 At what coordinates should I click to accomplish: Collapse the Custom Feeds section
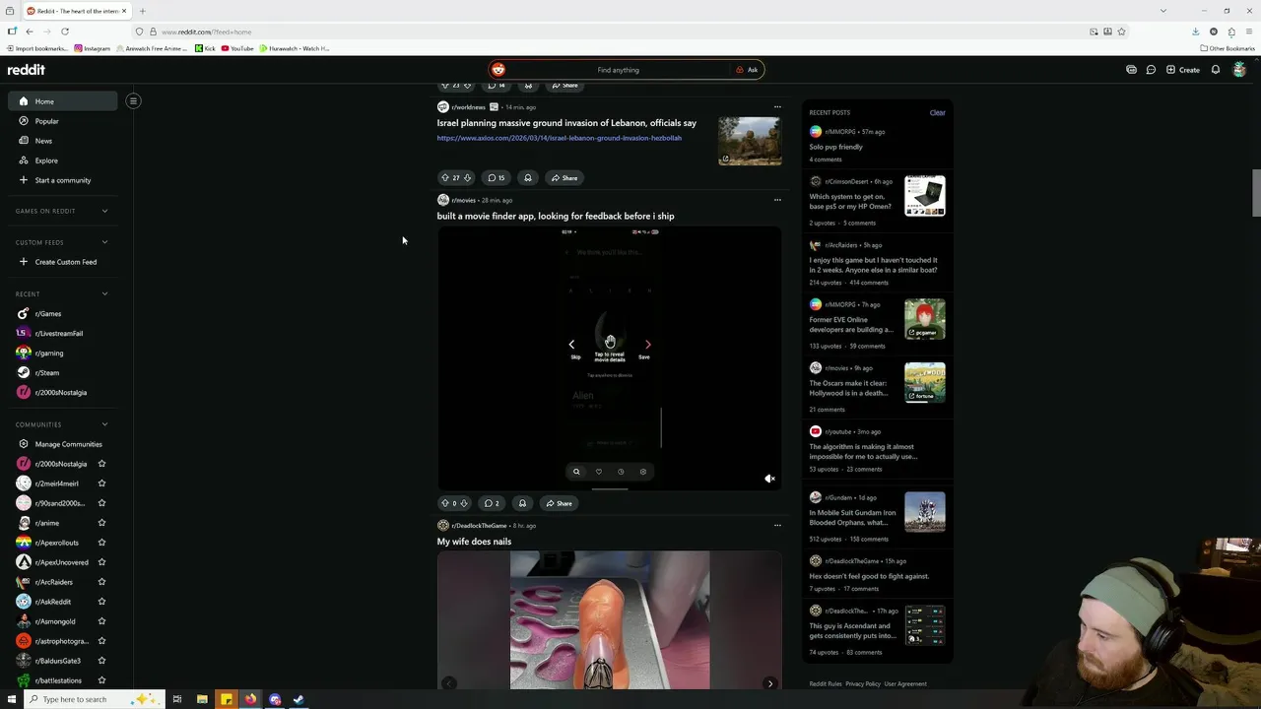pos(104,242)
